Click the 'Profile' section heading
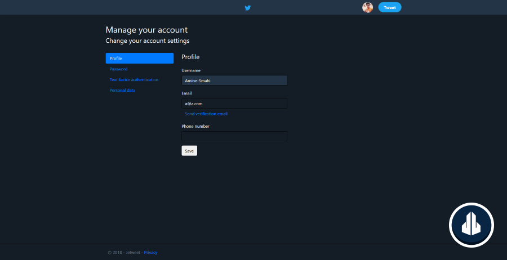Image resolution: width=507 pixels, height=260 pixels. click(x=190, y=57)
